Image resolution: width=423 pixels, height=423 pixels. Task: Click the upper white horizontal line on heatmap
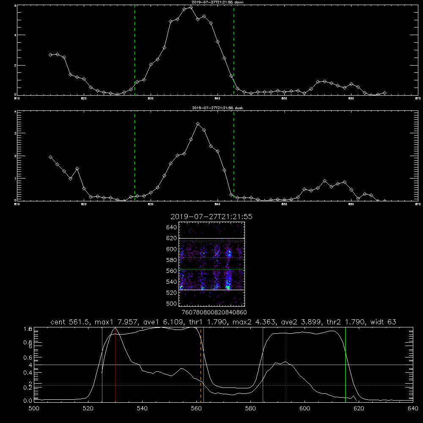tap(211, 239)
